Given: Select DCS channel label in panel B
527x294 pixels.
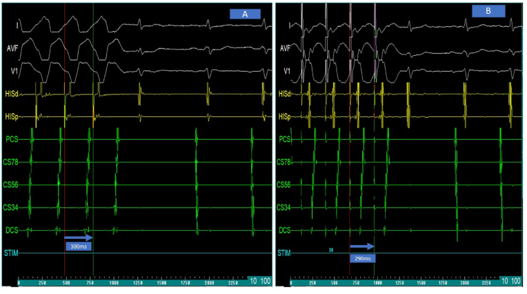Looking at the screenshot, I should coord(285,230).
